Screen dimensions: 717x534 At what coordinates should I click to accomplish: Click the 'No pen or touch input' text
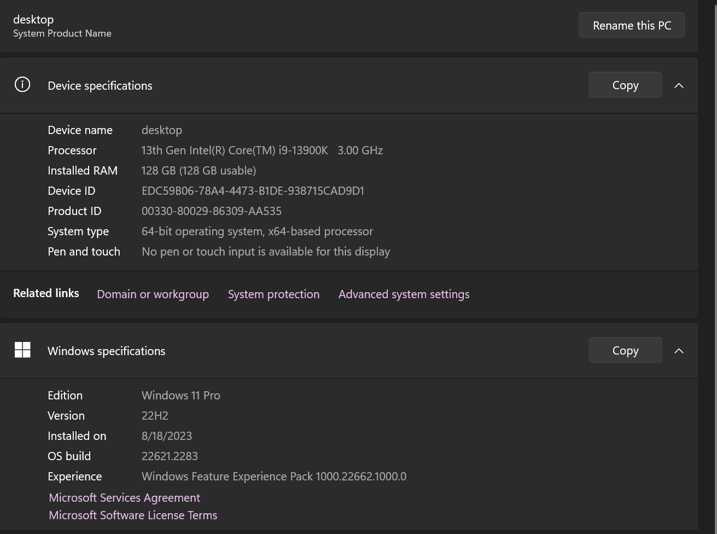[266, 252]
